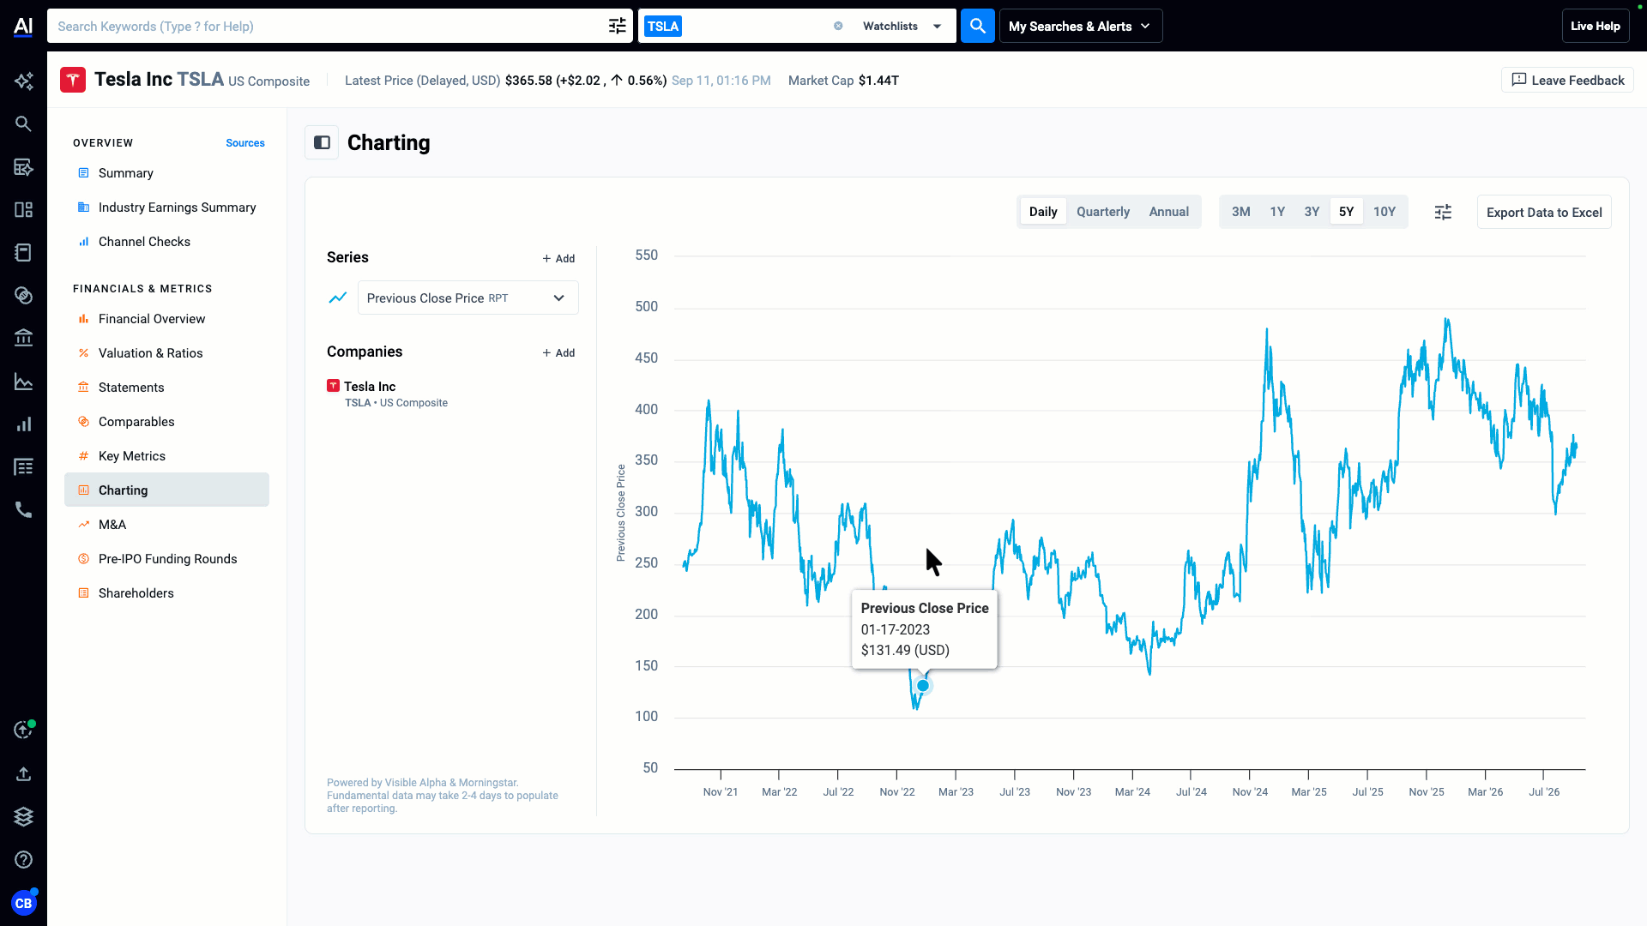This screenshot has width=1647, height=926.
Task: Open the bar chart icon in left rail
Action: [23, 424]
